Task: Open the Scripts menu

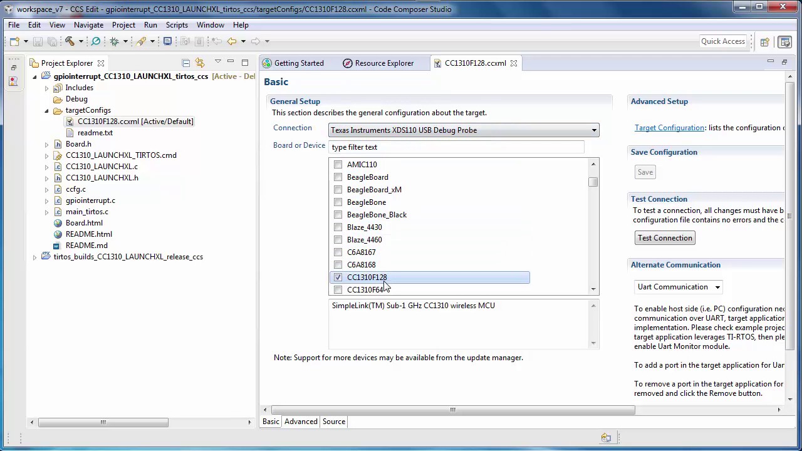Action: pyautogui.click(x=177, y=25)
